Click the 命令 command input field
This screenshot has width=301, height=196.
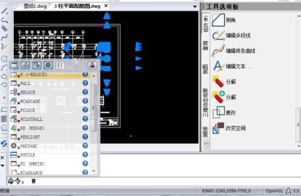tap(154, 181)
